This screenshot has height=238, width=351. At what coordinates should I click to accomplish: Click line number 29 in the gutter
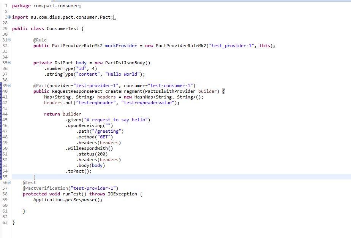tap(5, 29)
